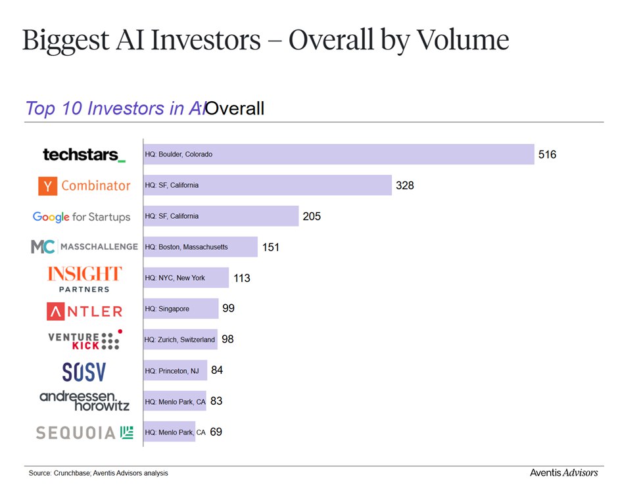This screenshot has height=500, width=641.
Task: Select the NYC, New York bar
Action: [x=186, y=278]
